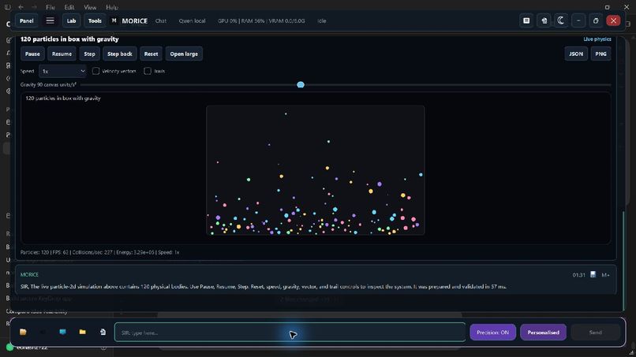Open the Tools tab
Viewport: 636px width, 357px height.
[x=95, y=20]
